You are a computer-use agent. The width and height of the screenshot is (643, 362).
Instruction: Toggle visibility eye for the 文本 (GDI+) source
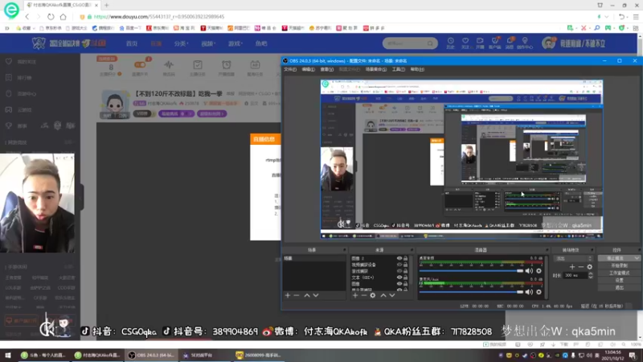[399, 278]
